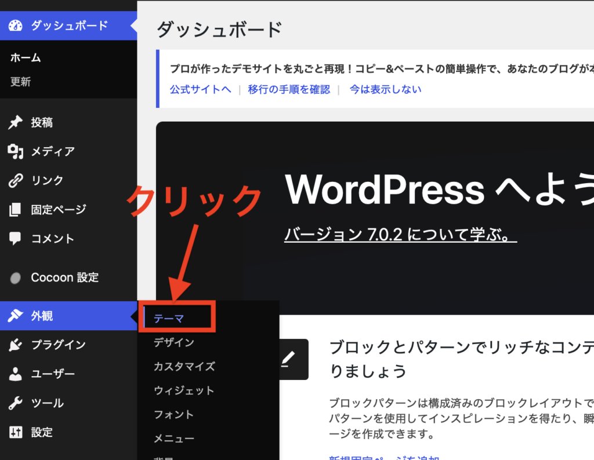This screenshot has height=460, width=594.
Task: Open the 投稿 menu
Action: coord(68,122)
